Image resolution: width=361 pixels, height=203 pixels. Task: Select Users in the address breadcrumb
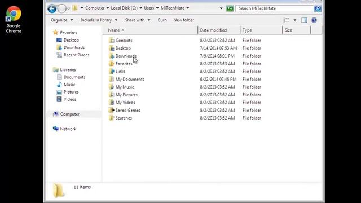coord(149,8)
